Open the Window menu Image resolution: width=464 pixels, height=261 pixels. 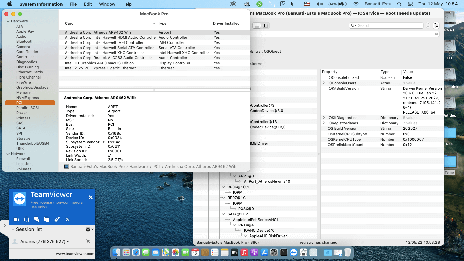pos(107,4)
